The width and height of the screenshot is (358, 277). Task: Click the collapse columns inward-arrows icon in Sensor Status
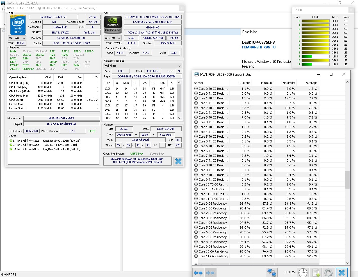point(210,272)
